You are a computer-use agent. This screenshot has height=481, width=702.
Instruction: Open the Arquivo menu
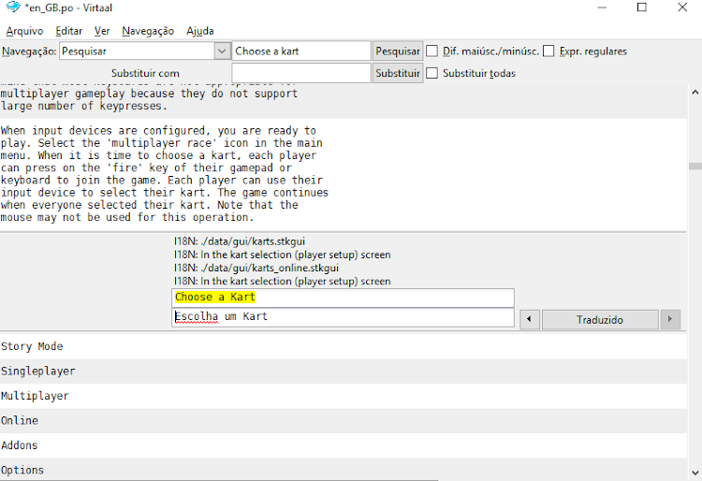point(24,31)
